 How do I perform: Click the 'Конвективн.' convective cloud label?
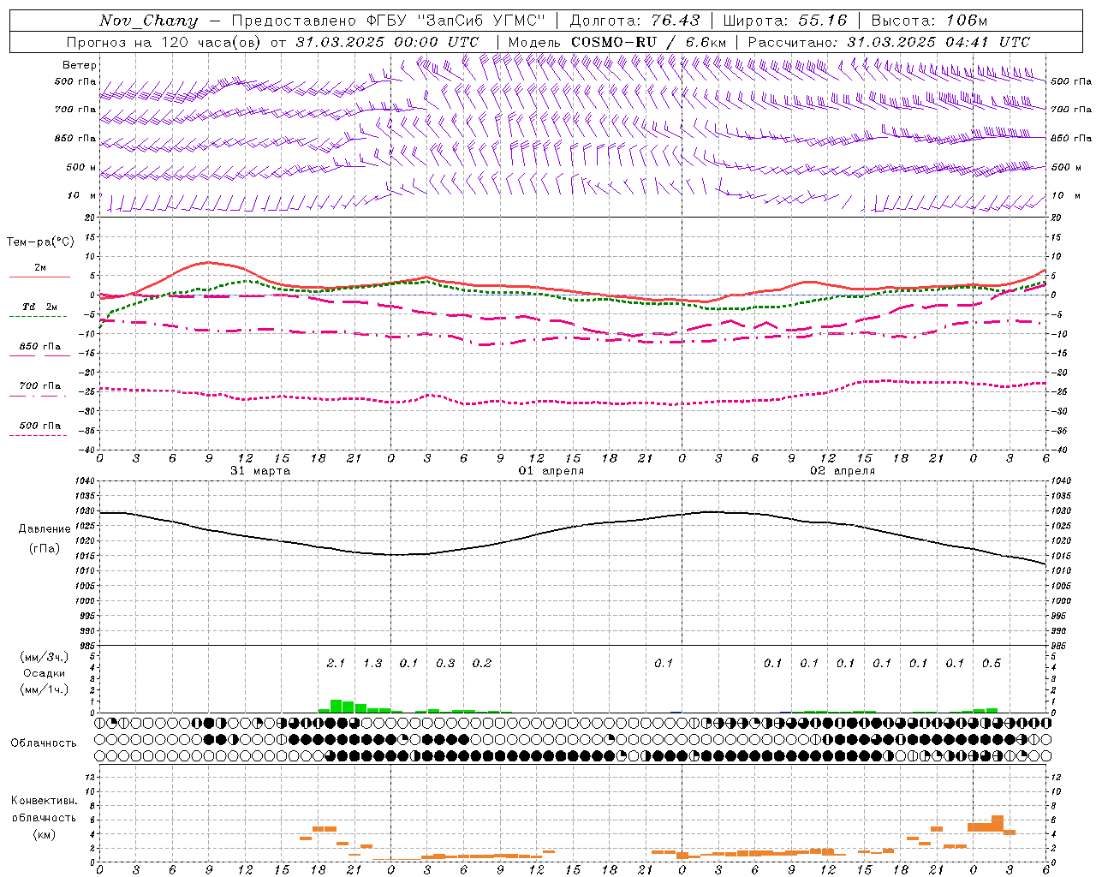click(x=44, y=801)
